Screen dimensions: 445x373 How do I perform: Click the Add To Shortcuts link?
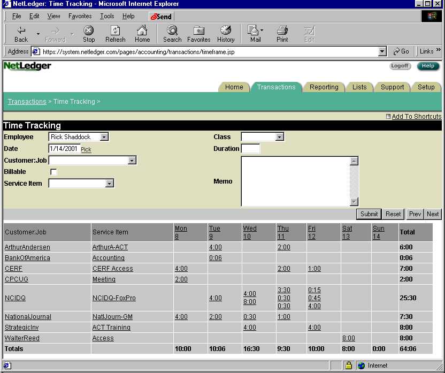click(416, 117)
